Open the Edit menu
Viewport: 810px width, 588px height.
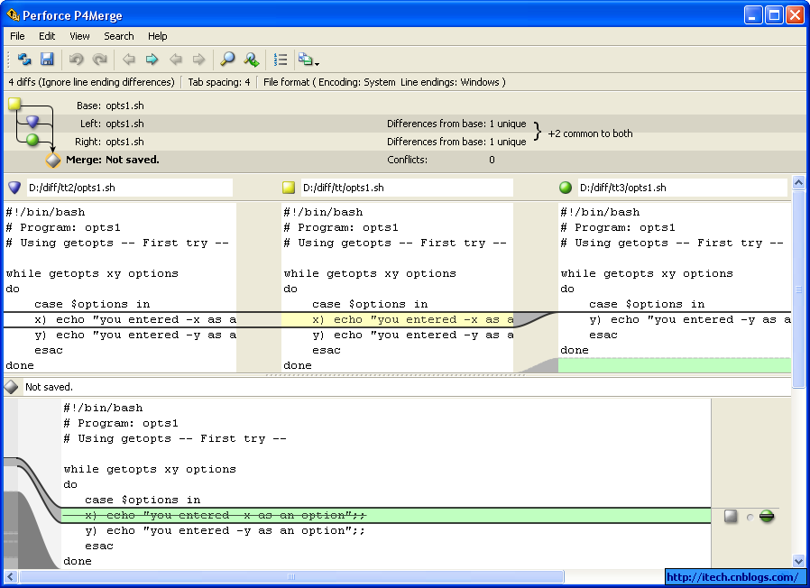coord(46,36)
